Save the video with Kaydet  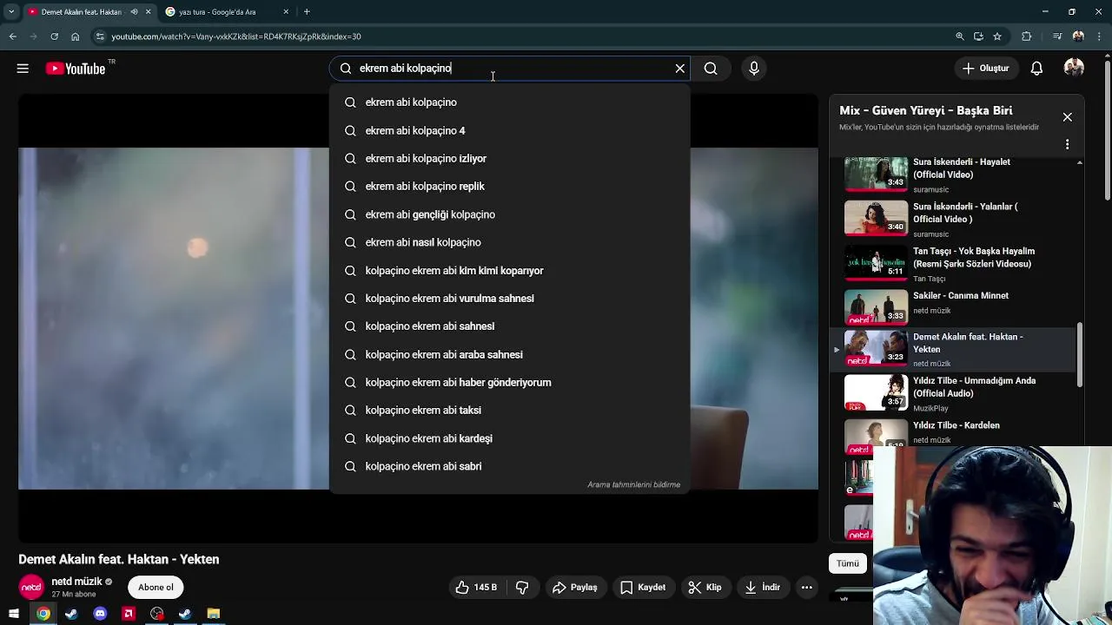(x=643, y=588)
